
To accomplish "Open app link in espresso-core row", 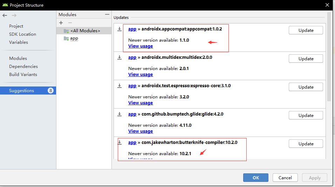I will coord(132,86).
